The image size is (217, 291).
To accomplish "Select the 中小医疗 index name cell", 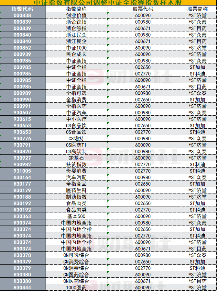I will pyautogui.click(x=76, y=119).
